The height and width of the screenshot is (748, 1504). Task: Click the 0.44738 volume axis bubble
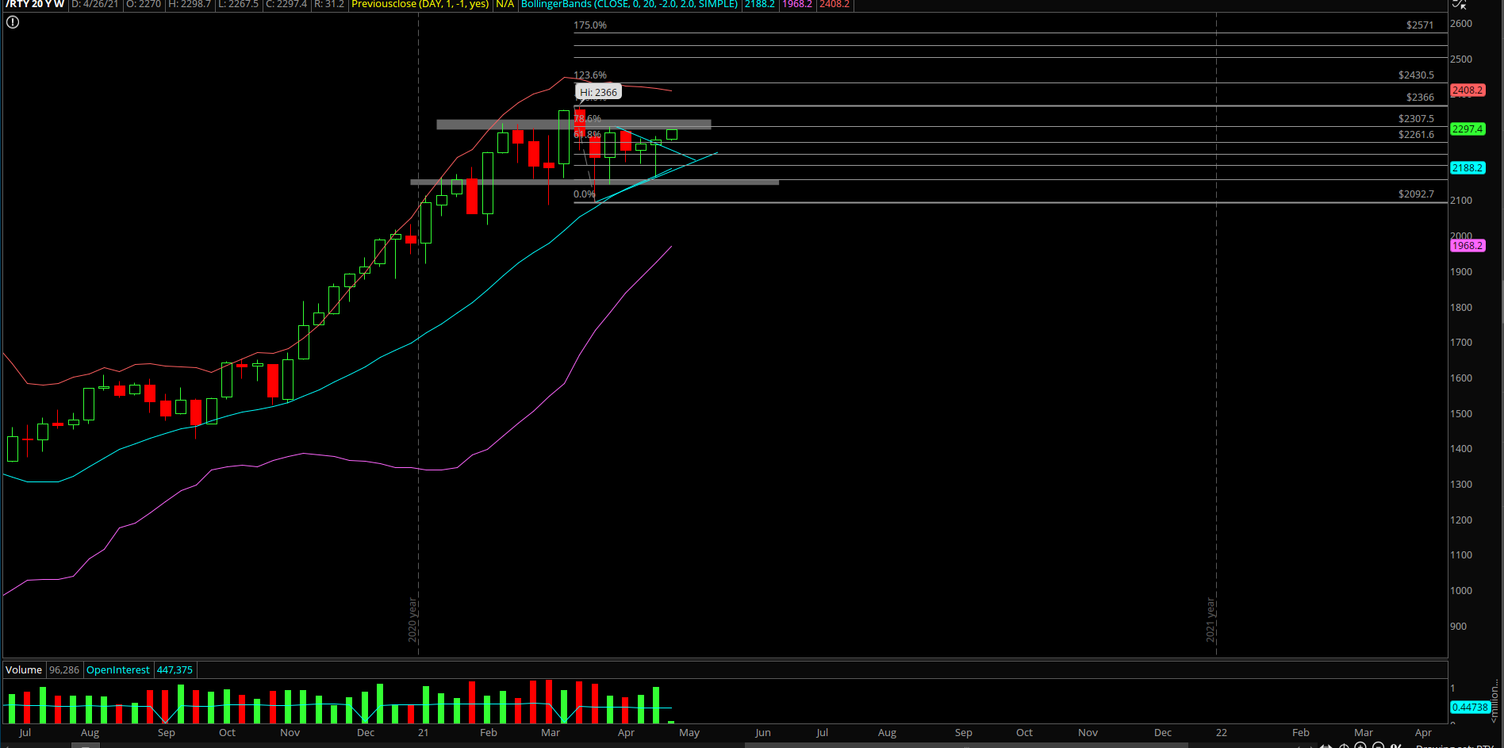click(1470, 707)
